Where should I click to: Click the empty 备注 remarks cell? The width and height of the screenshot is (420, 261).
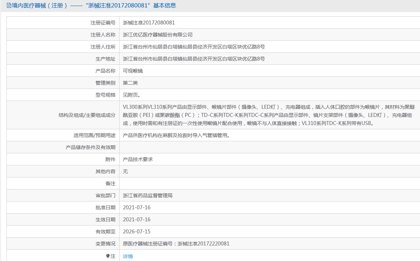(270, 183)
